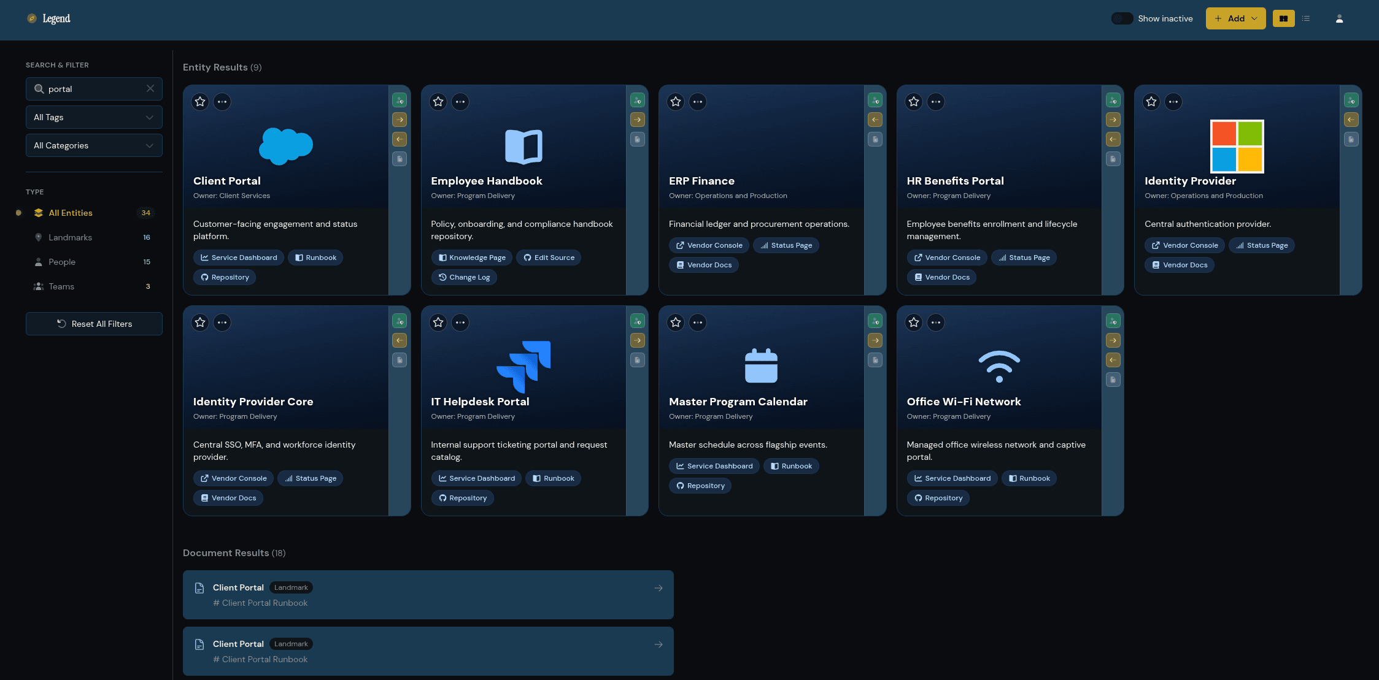Open Repository link on Office Wi-Fi Network card
Viewport: 1379px width, 680px height.
938,498
